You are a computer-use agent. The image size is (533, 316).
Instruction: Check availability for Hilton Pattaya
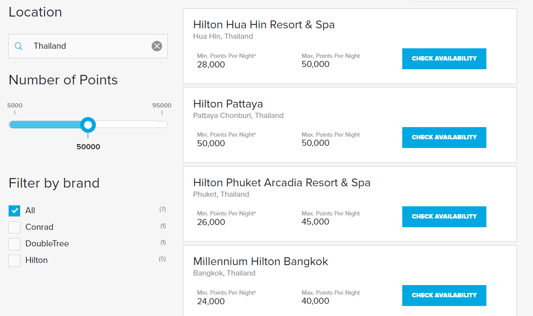(x=444, y=138)
